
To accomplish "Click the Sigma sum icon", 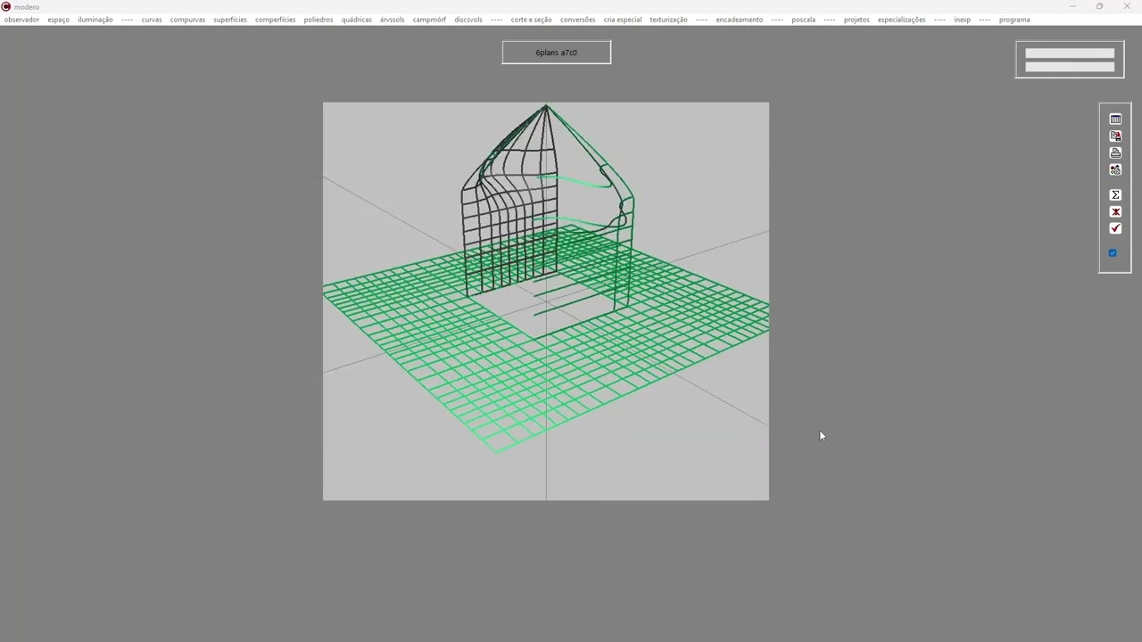I will pyautogui.click(x=1115, y=194).
